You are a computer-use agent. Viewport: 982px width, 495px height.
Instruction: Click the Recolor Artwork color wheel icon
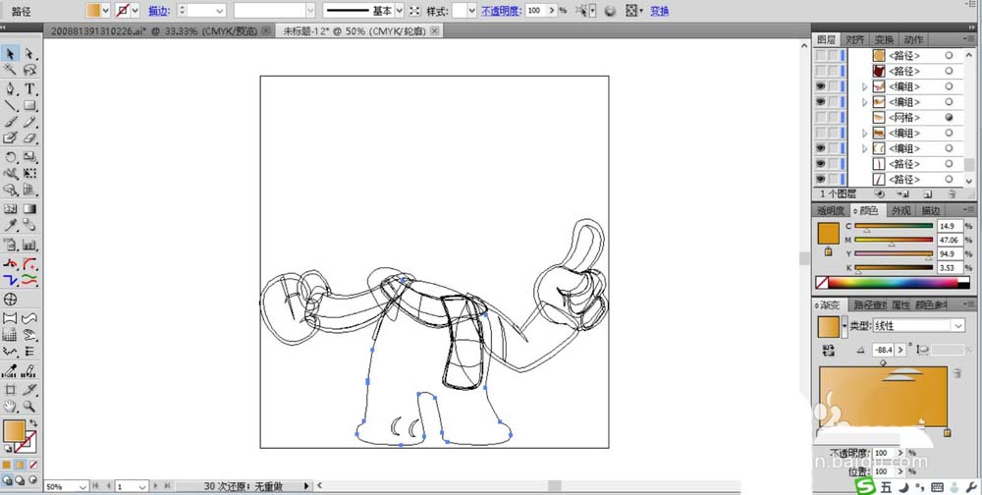pyautogui.click(x=610, y=11)
